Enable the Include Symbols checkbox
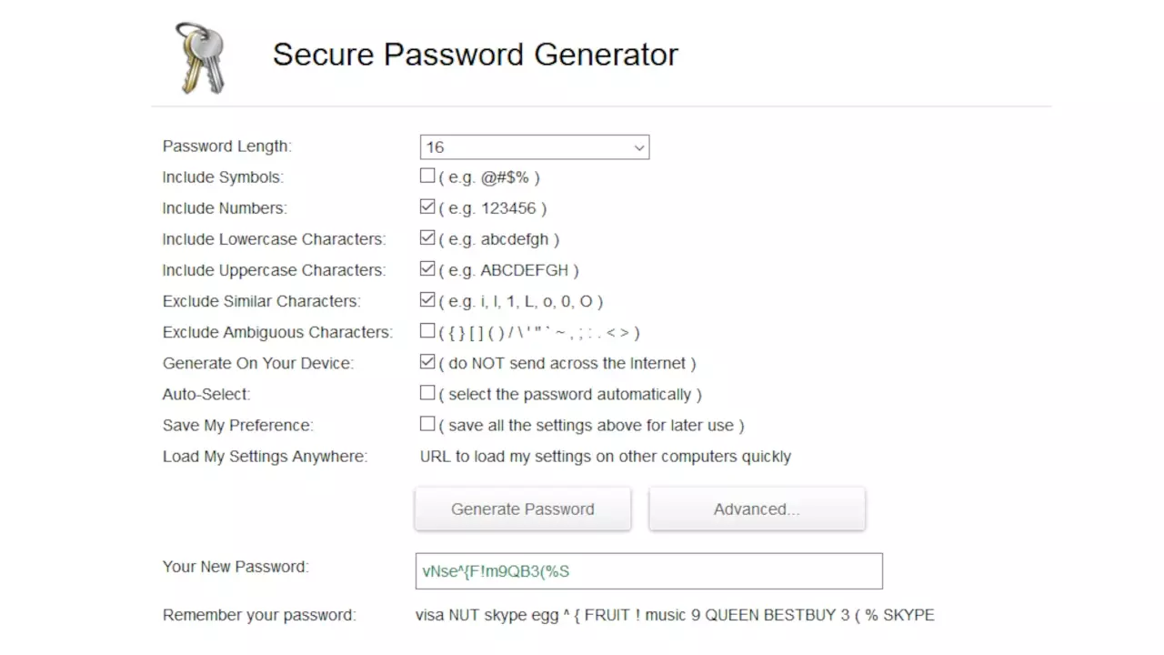The image size is (1164, 655). point(427,175)
